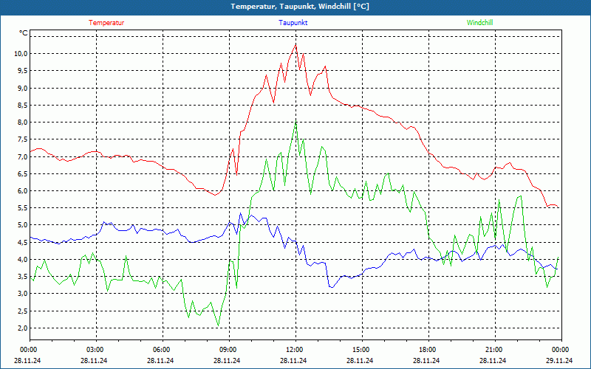Click the red Temperatur legend label
The height and width of the screenshot is (369, 591).
click(106, 23)
